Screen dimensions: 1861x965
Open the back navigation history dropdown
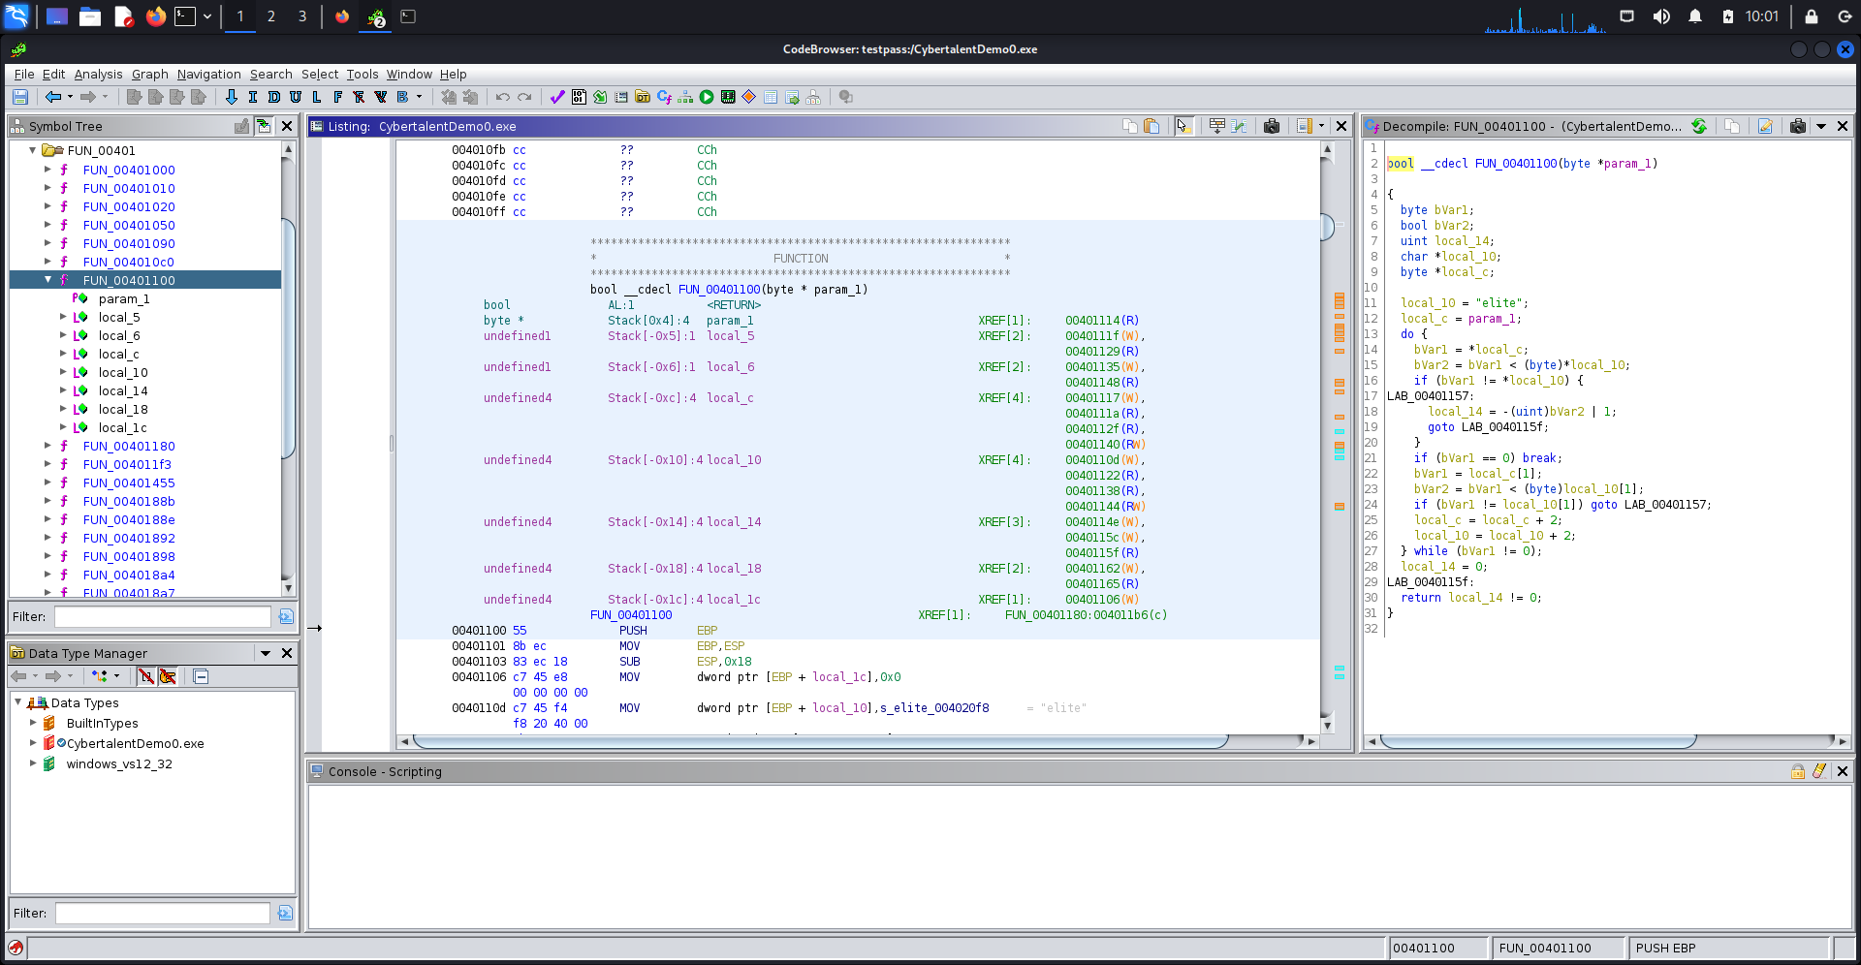point(70,97)
